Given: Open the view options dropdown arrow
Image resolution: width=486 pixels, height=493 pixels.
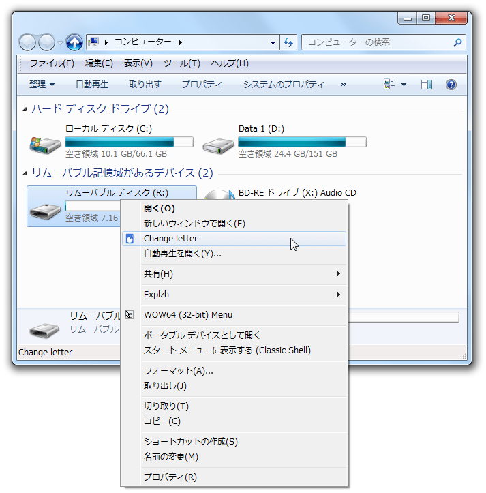Looking at the screenshot, I should pos(404,85).
